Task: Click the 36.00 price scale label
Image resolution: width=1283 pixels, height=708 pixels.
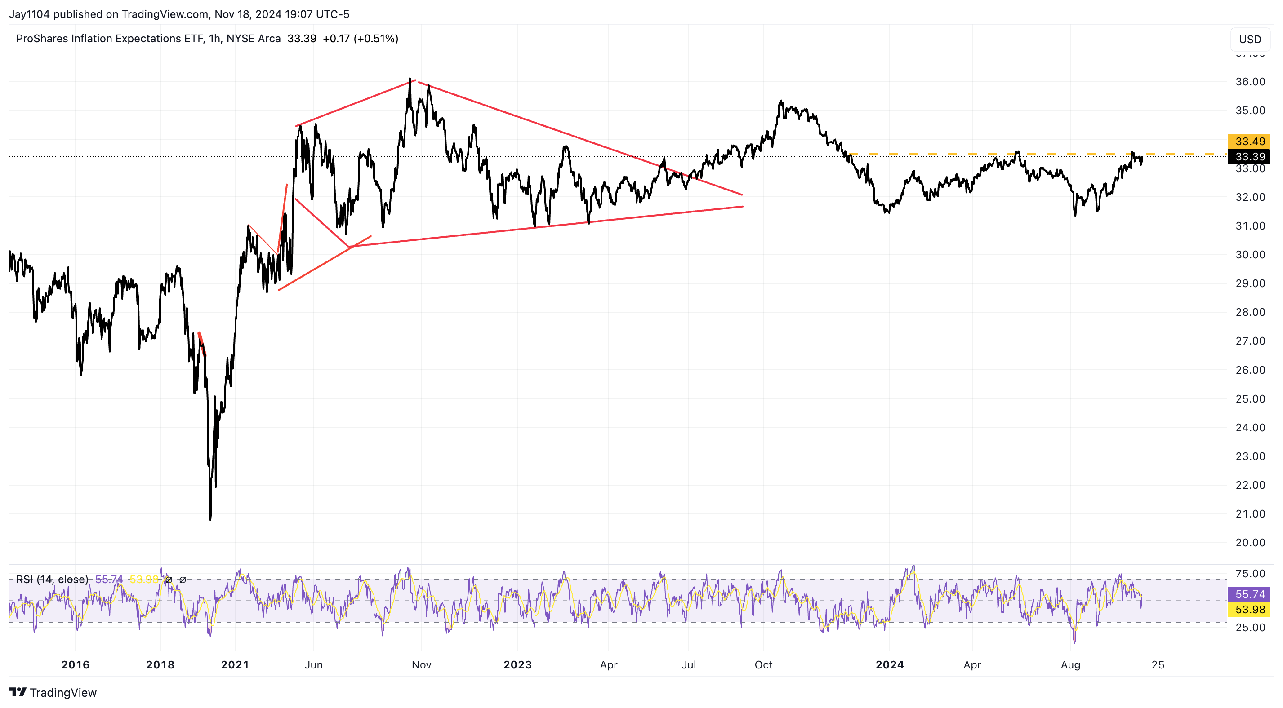Action: click(1250, 82)
